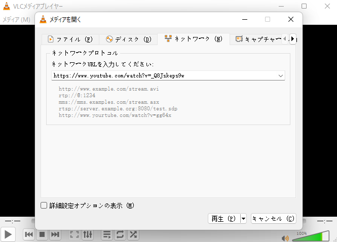Switch to the ディスク tab
The image size is (337, 242).
point(128,39)
